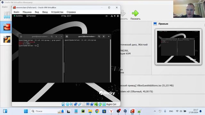Open hamburger menu in guest2 terminal

tap(104, 36)
